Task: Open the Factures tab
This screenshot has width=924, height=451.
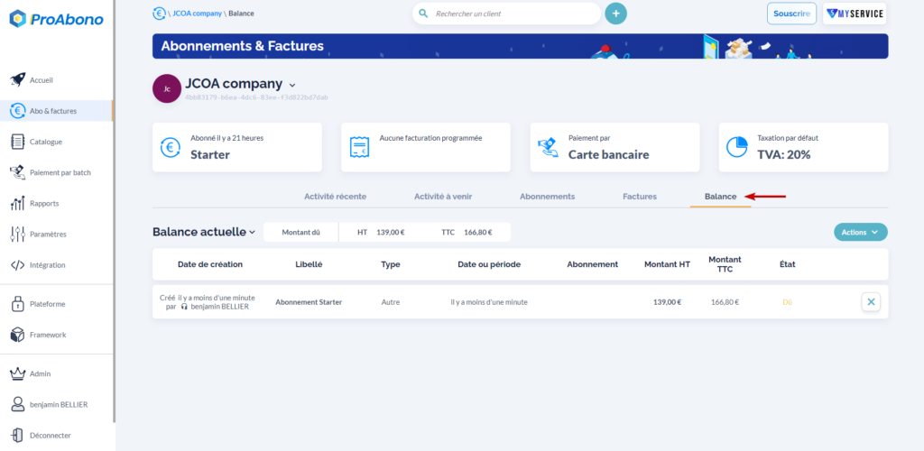Action: click(x=640, y=197)
